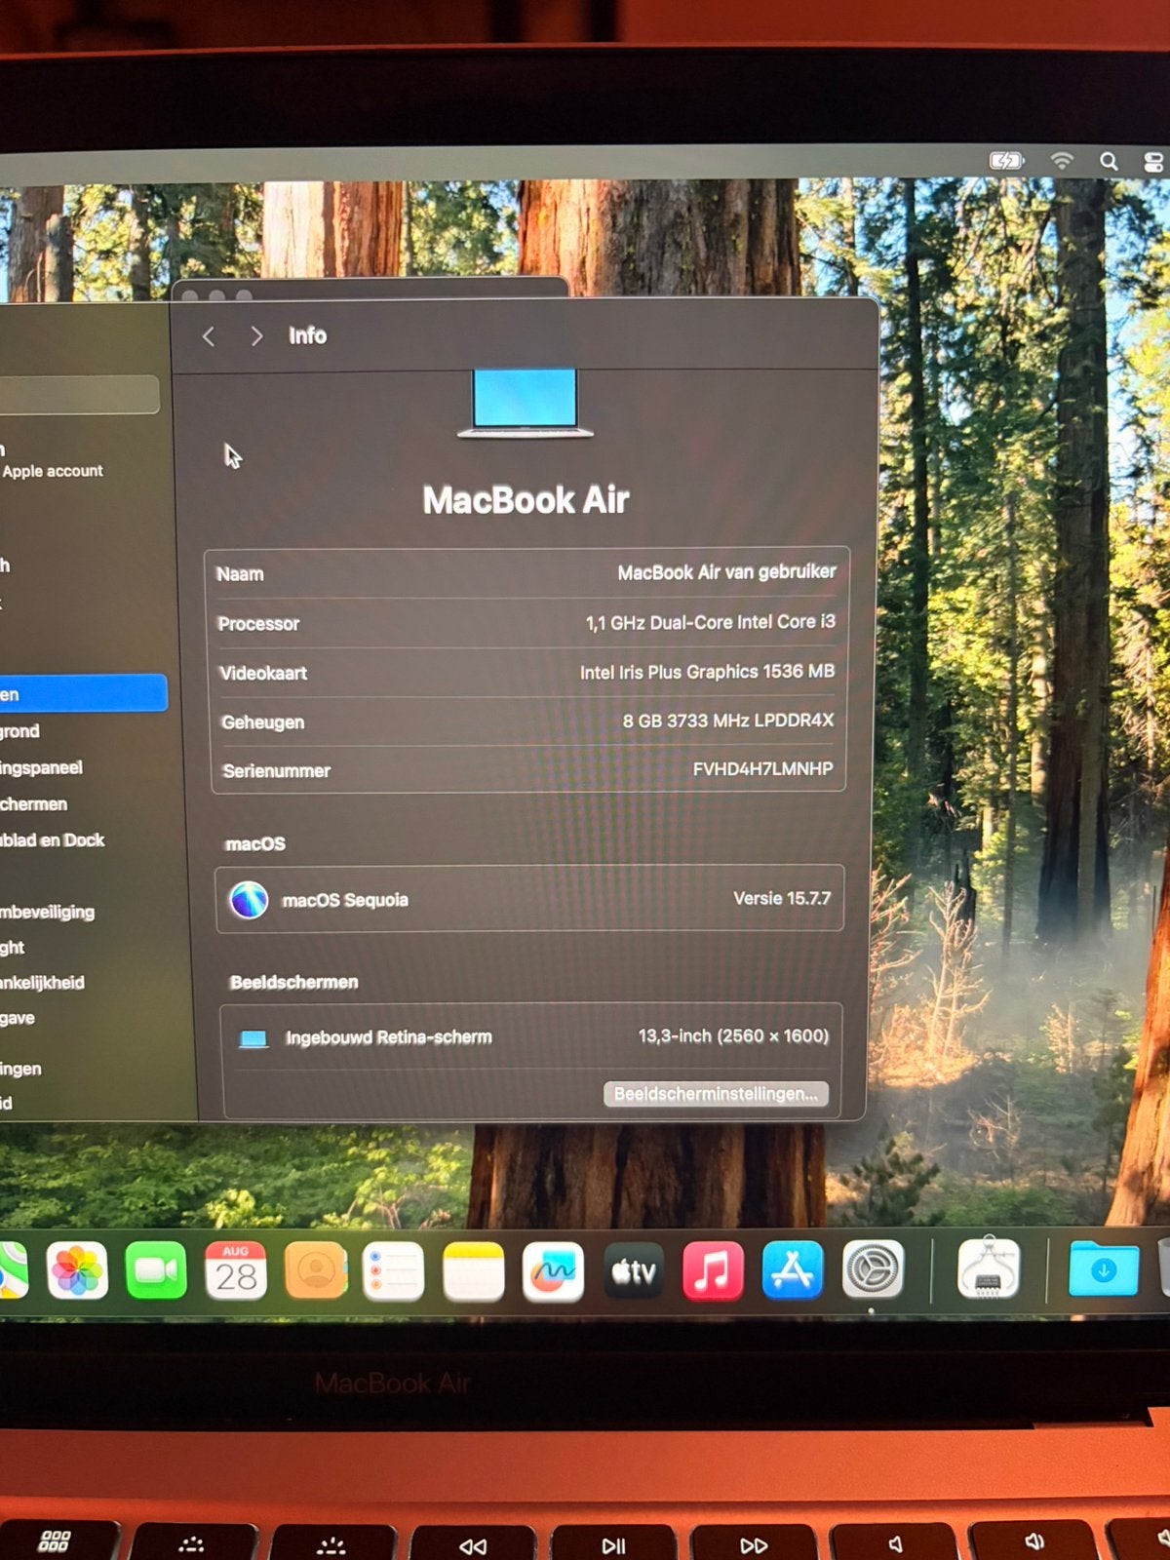This screenshot has height=1560, width=1170.
Task: Click '13,3-inch (2560 × 1600)' text
Action: coord(733,1035)
